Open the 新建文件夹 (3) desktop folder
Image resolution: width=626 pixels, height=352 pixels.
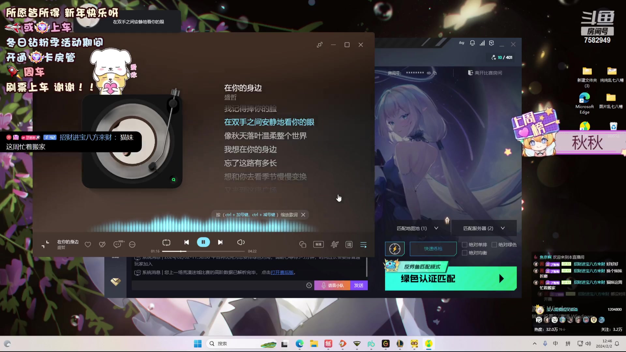[x=587, y=77]
